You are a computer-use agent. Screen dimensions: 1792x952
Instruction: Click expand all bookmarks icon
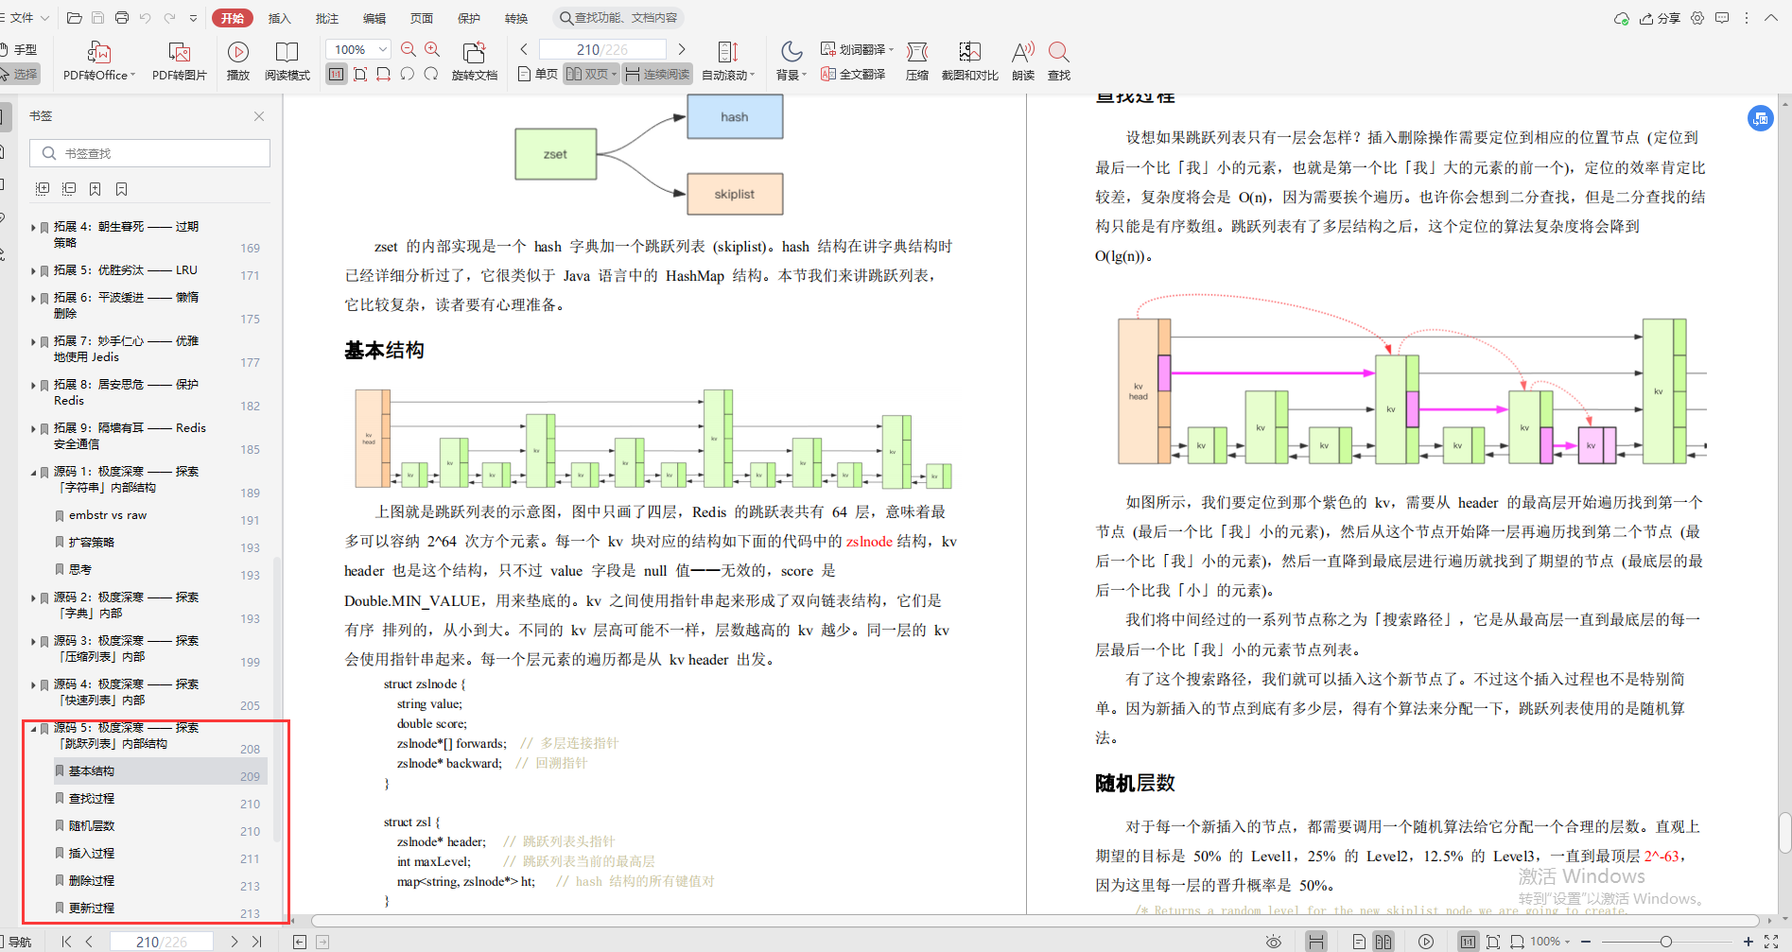[43, 189]
